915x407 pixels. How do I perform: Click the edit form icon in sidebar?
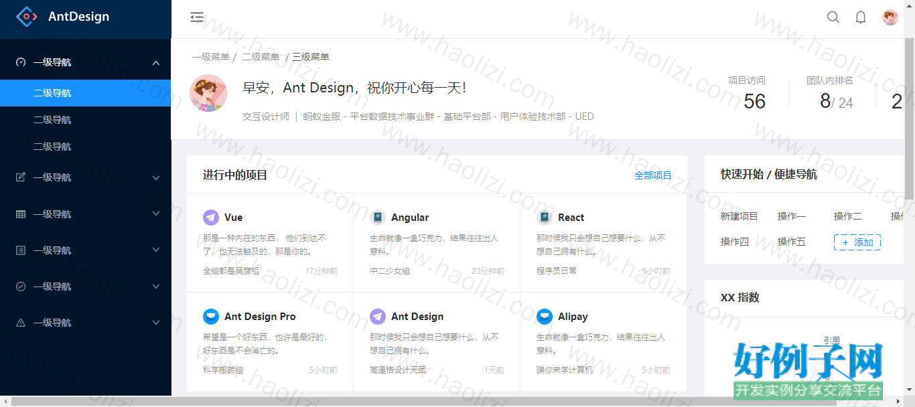click(21, 177)
